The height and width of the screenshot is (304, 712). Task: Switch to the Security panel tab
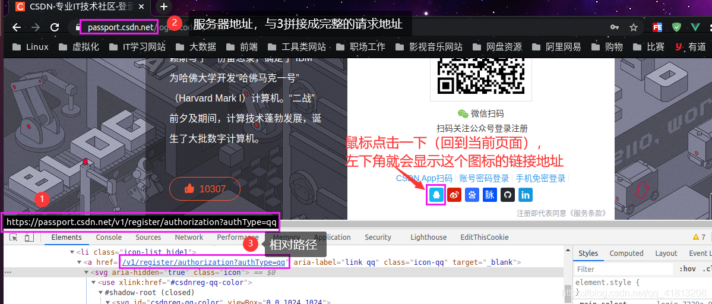click(x=378, y=237)
